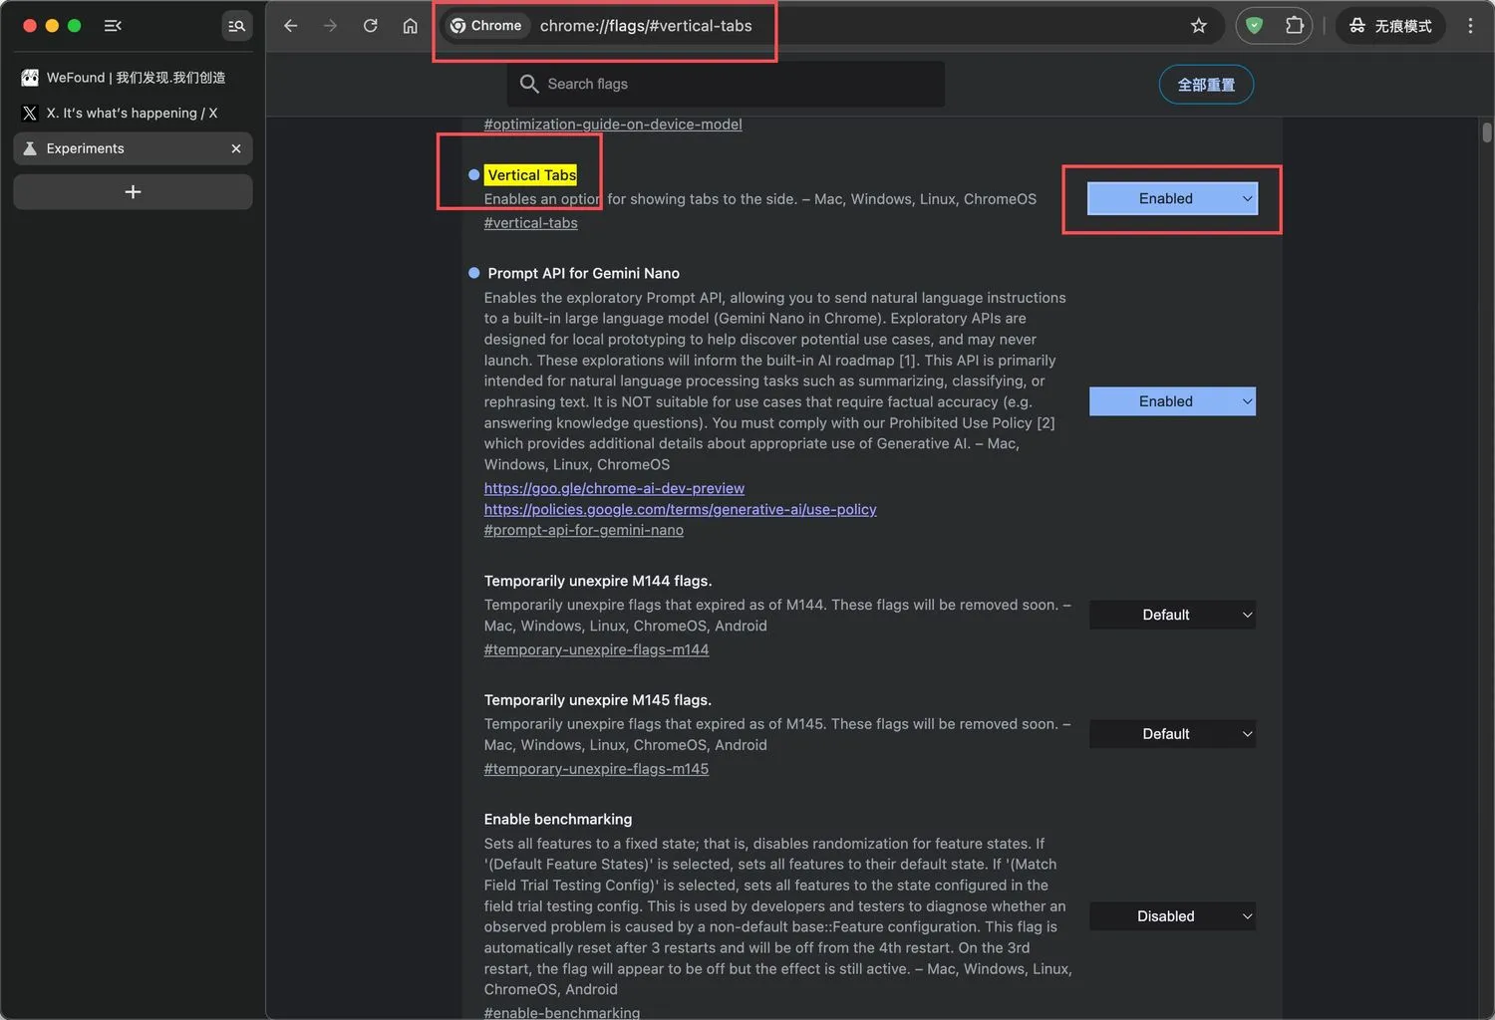The image size is (1495, 1020).
Task: Open the goo.gle/chrome-ai-dev-preview link
Action: click(x=614, y=488)
